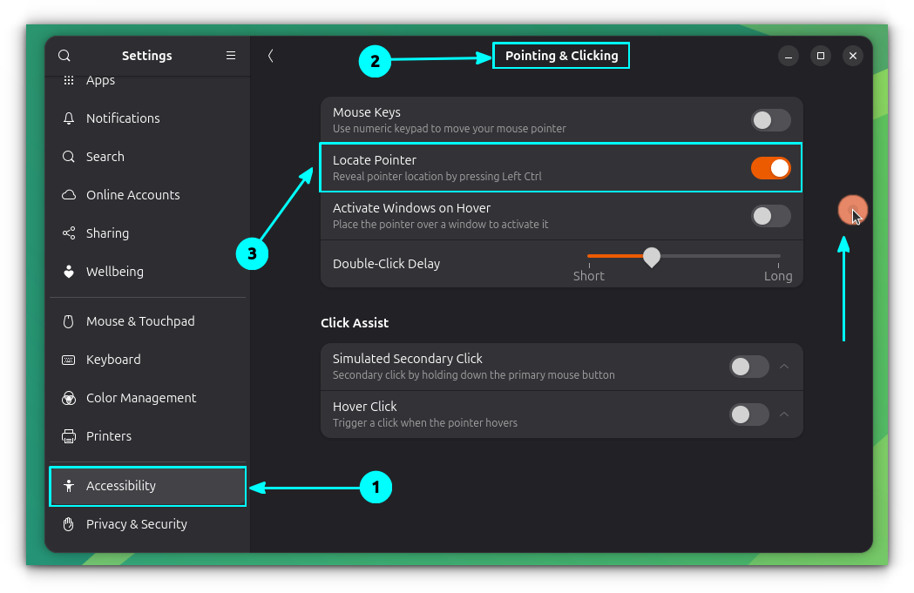Open Notifications settings
The image size is (914, 593).
(123, 118)
